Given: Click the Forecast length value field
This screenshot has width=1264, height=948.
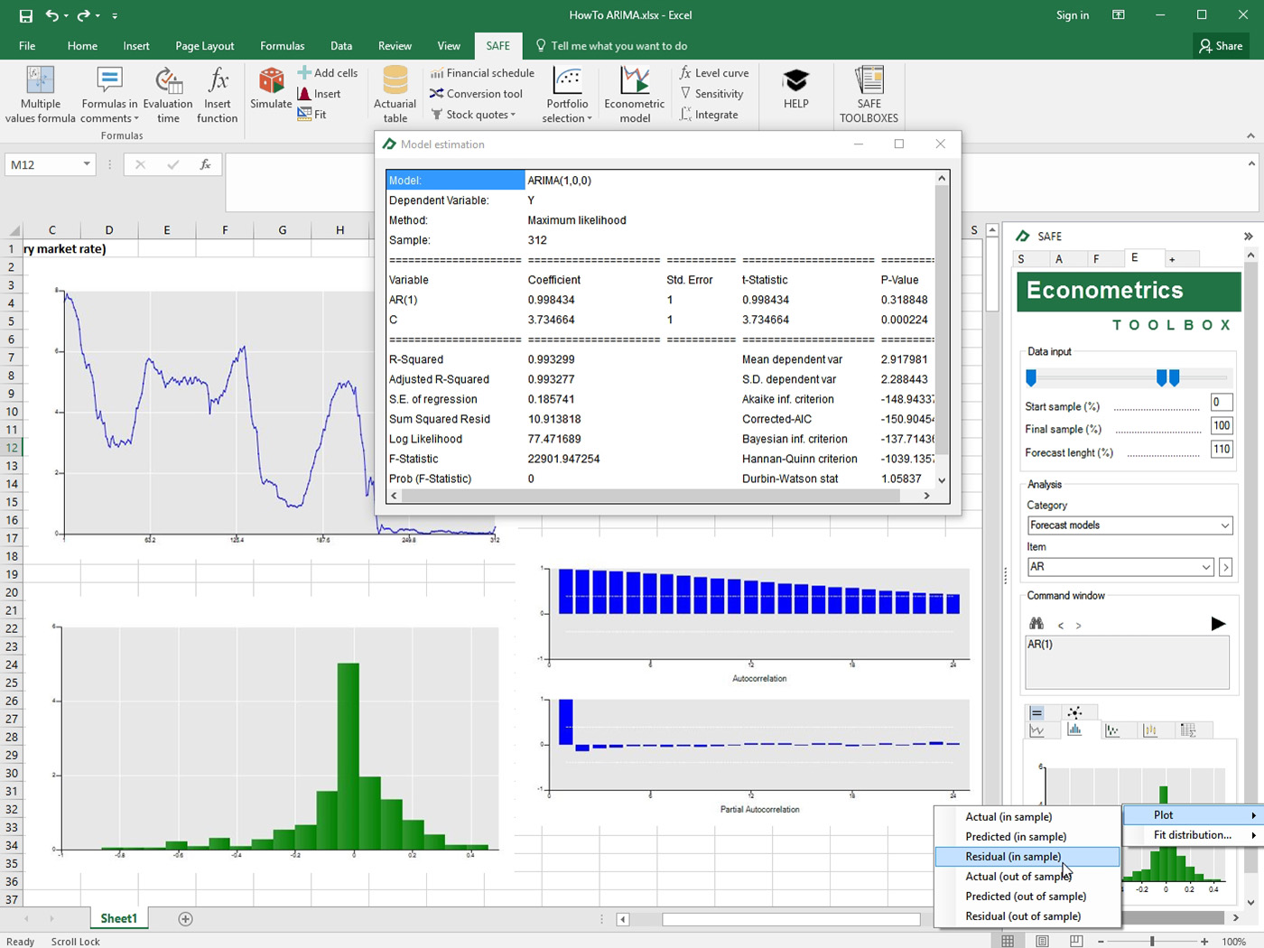Looking at the screenshot, I should point(1222,449).
